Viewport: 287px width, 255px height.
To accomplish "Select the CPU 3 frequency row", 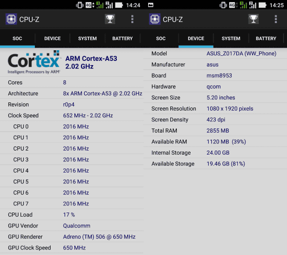I will click(72, 160).
